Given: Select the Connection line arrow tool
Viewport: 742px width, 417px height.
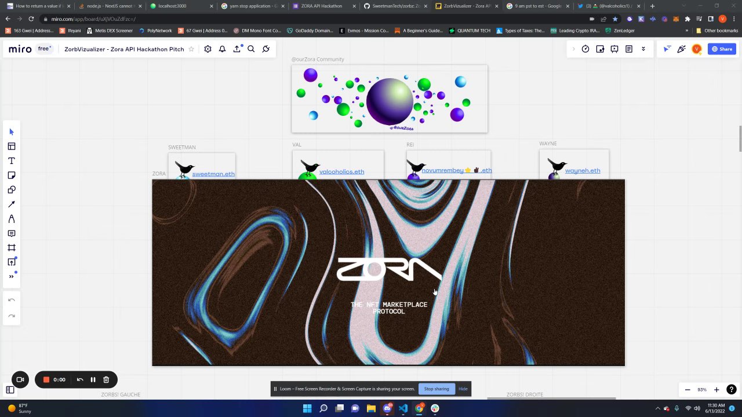Looking at the screenshot, I should coord(11,204).
